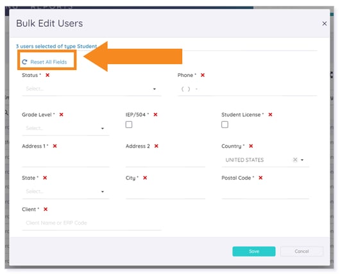The image size is (340, 274).
Task: Open the State select dropdown
Action: 65,192
